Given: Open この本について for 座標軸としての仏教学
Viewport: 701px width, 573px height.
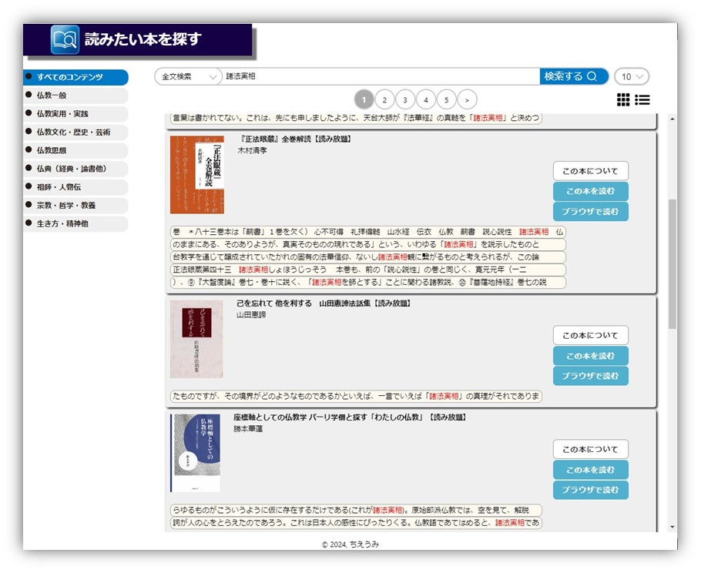Looking at the screenshot, I should click(x=591, y=449).
